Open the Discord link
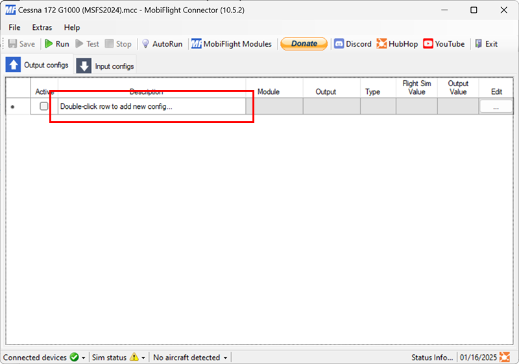The height and width of the screenshot is (364, 519). [352, 44]
